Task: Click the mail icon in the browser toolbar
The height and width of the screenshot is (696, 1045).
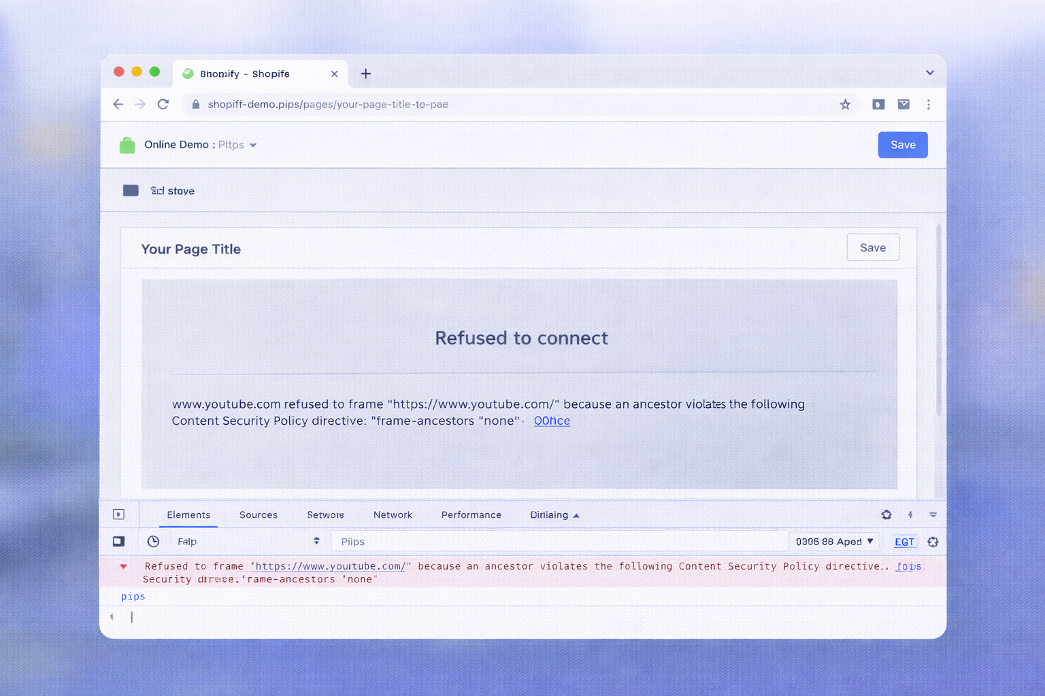Action: [903, 104]
